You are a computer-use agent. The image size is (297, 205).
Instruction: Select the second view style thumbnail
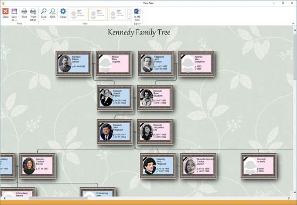(x=97, y=14)
